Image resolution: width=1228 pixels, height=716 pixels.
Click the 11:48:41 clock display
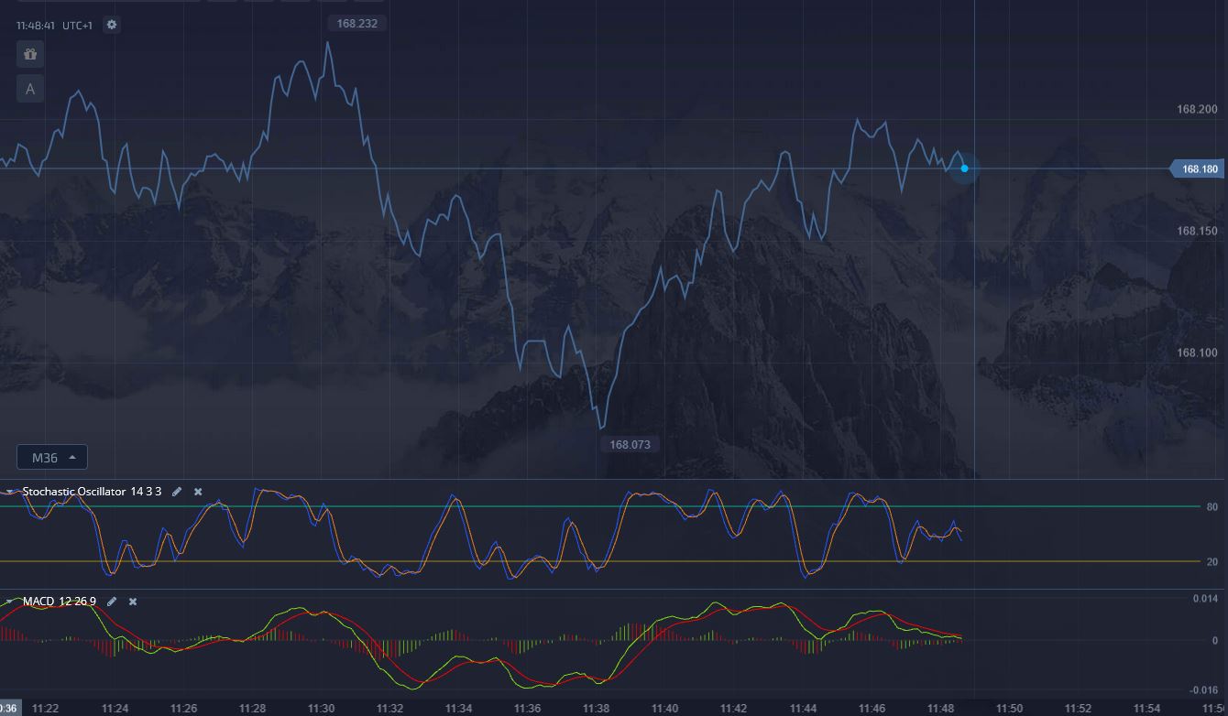[37, 26]
